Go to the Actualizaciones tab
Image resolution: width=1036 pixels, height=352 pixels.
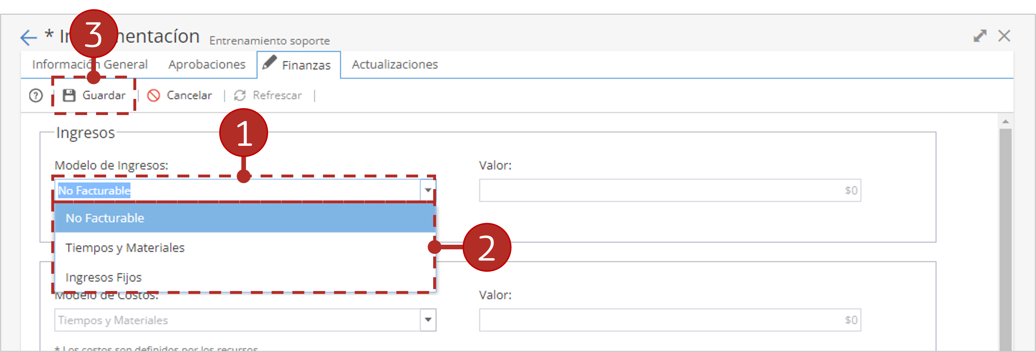[395, 64]
